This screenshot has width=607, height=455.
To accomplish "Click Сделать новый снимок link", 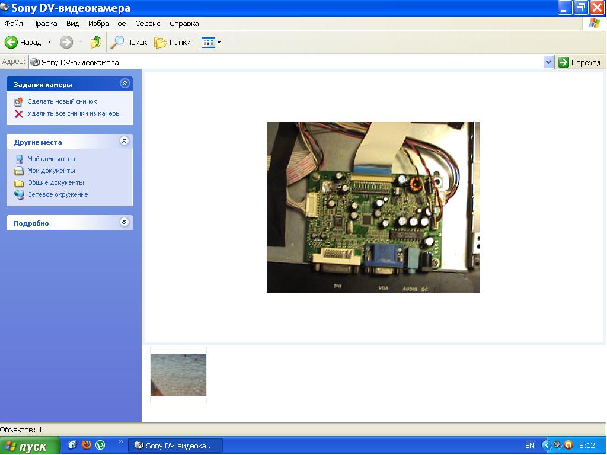I will point(62,102).
